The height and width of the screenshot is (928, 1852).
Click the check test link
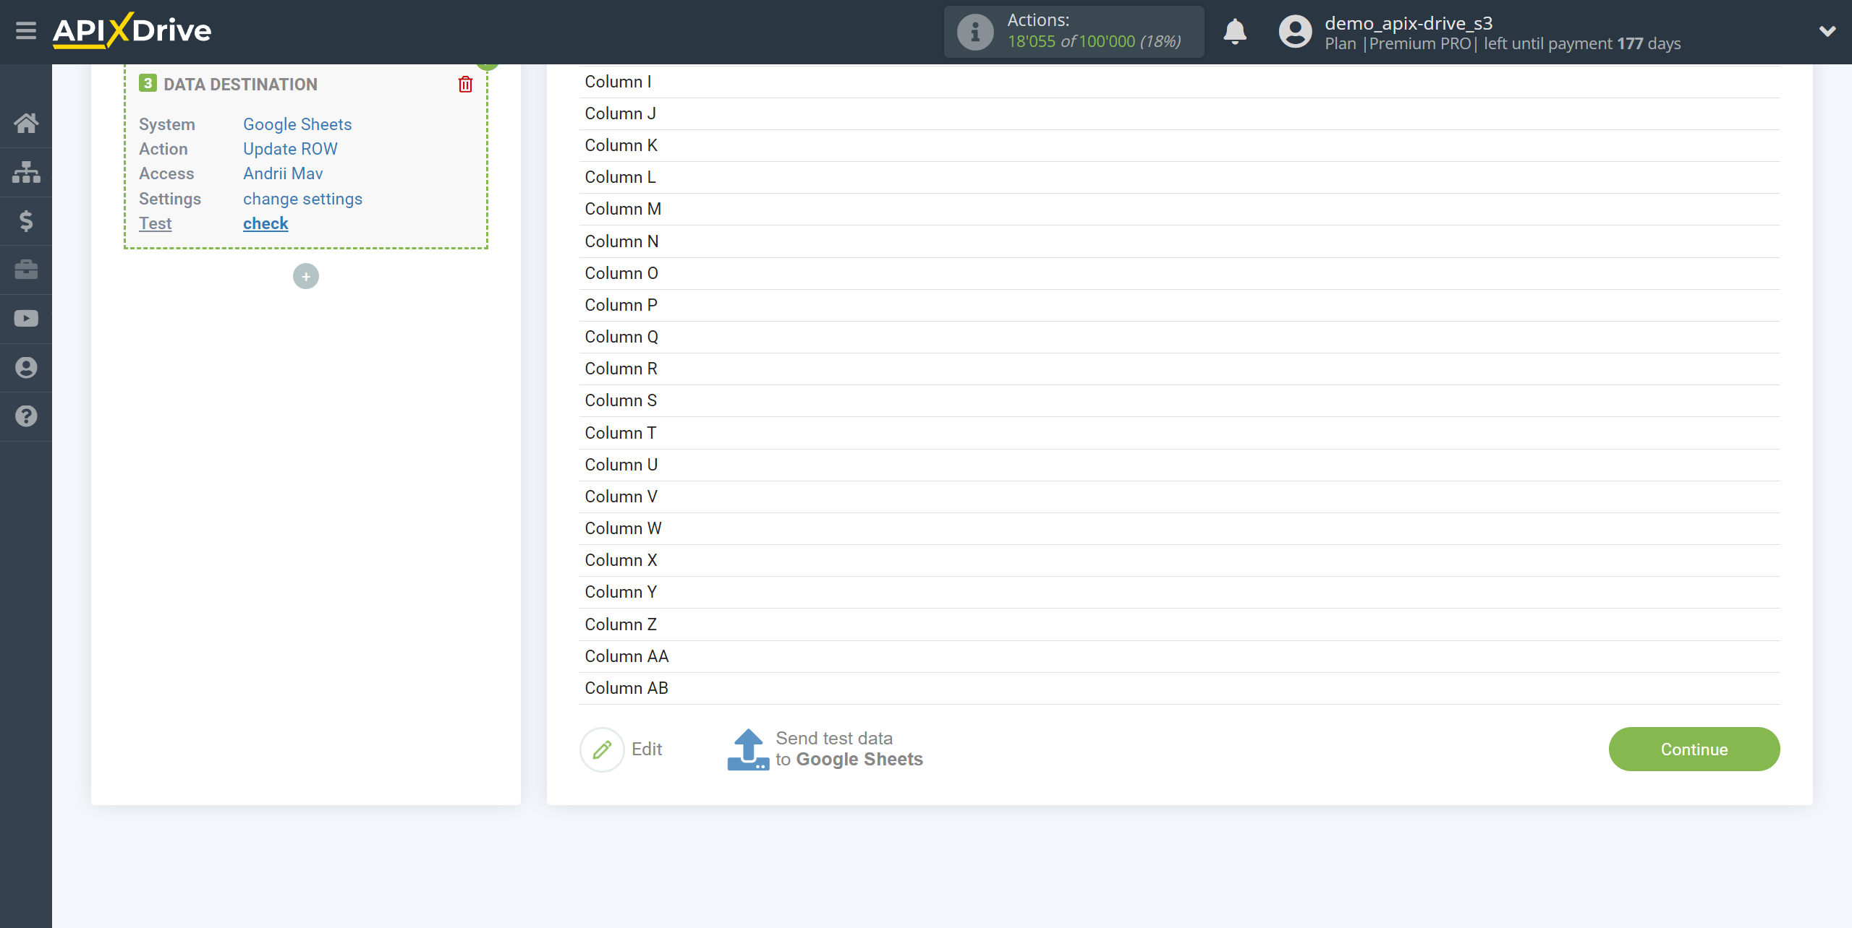(266, 223)
